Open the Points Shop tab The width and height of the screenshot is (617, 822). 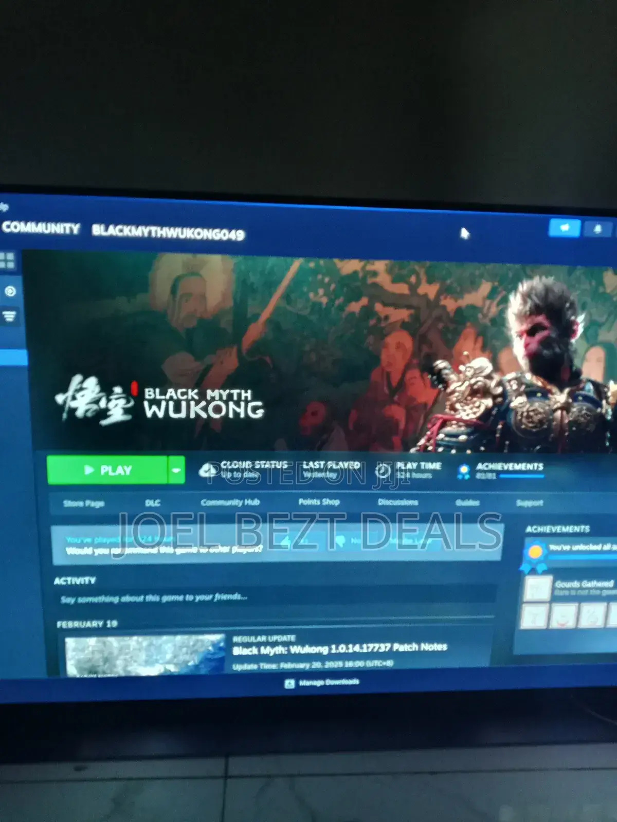point(319,501)
